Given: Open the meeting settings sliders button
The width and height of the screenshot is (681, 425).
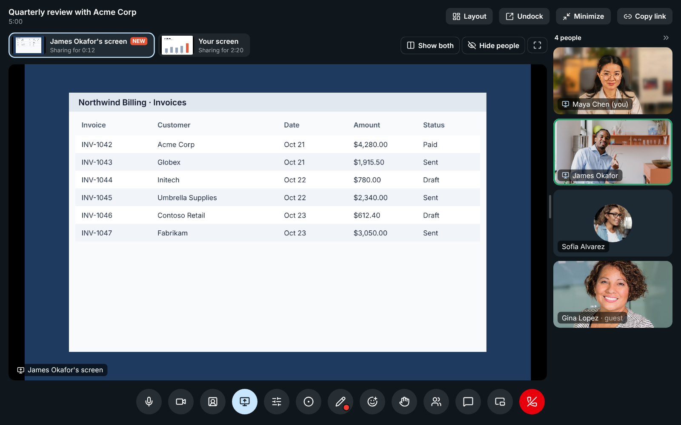Looking at the screenshot, I should click(277, 402).
